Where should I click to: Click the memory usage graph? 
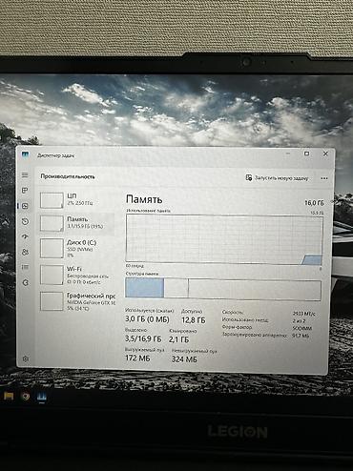(224, 239)
